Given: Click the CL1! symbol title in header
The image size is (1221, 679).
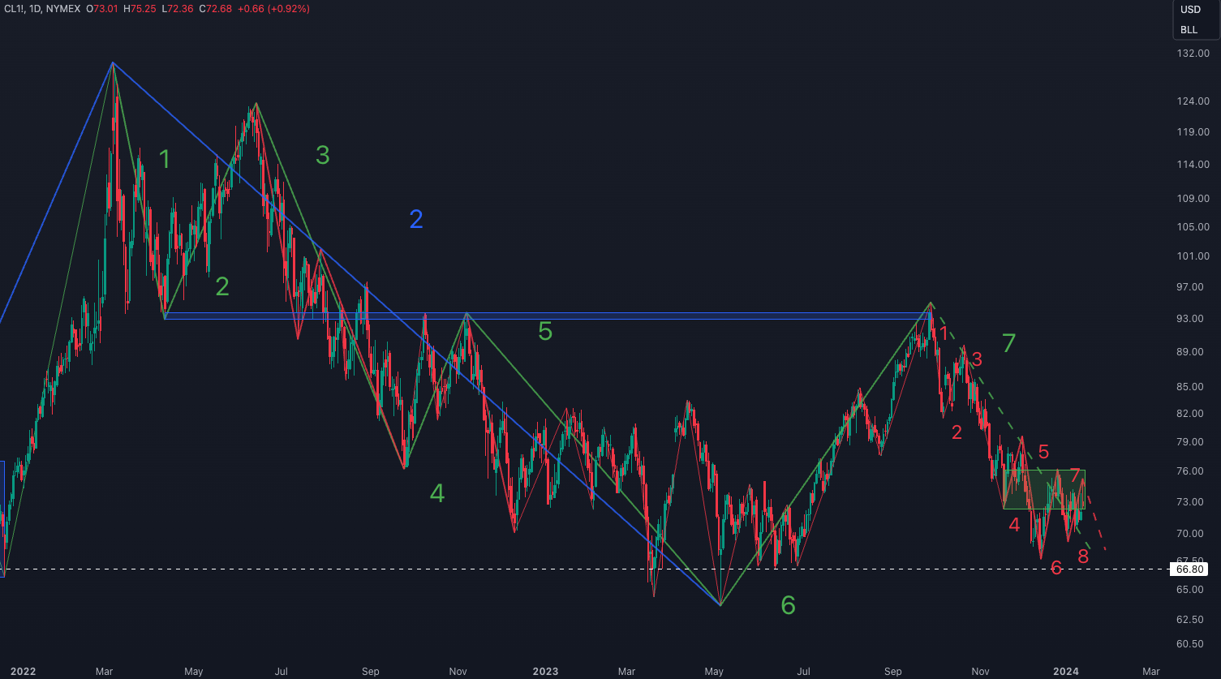Looking at the screenshot, I should [17, 9].
